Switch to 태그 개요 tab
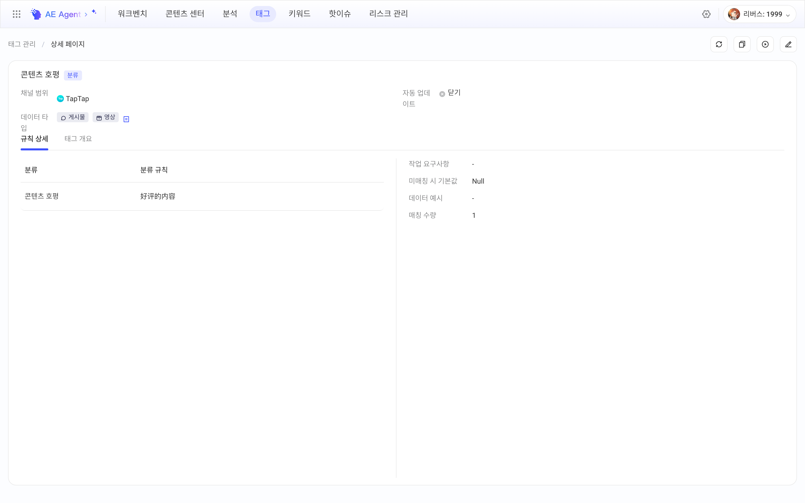This screenshot has width=805, height=503. (x=78, y=139)
